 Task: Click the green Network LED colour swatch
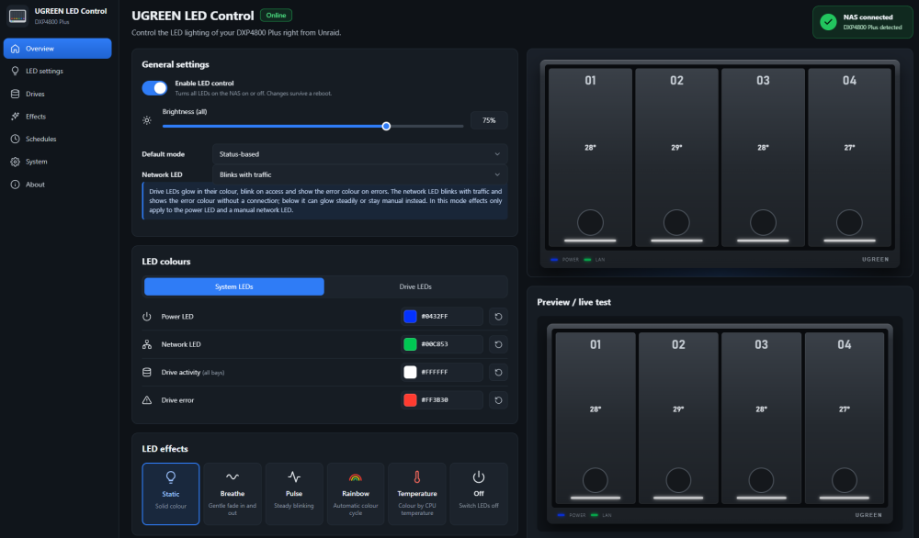pyautogui.click(x=410, y=344)
